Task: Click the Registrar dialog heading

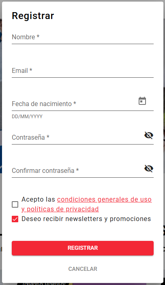Action: click(33, 16)
